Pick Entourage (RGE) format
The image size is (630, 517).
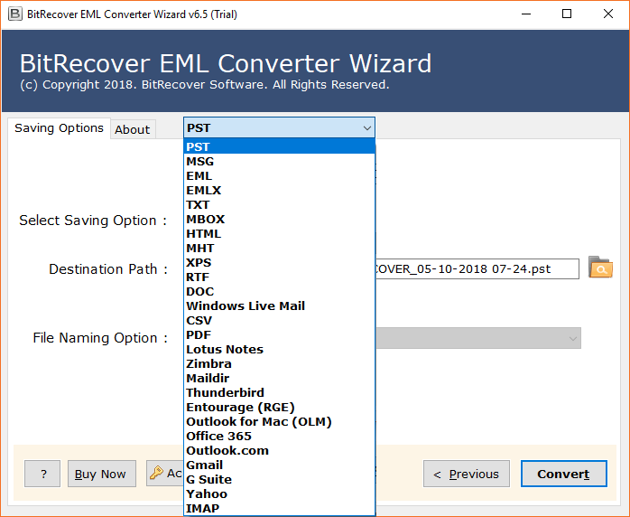tap(279, 407)
